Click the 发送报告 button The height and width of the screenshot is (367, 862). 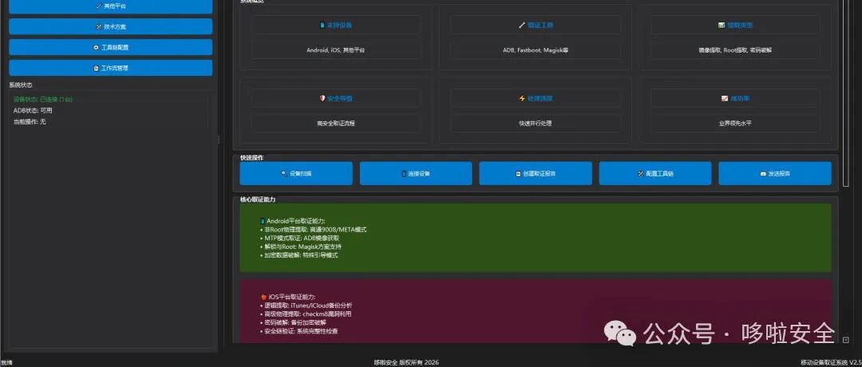(775, 173)
